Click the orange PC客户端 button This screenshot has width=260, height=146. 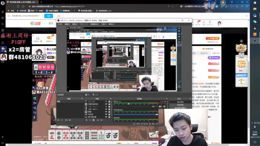coord(213,38)
